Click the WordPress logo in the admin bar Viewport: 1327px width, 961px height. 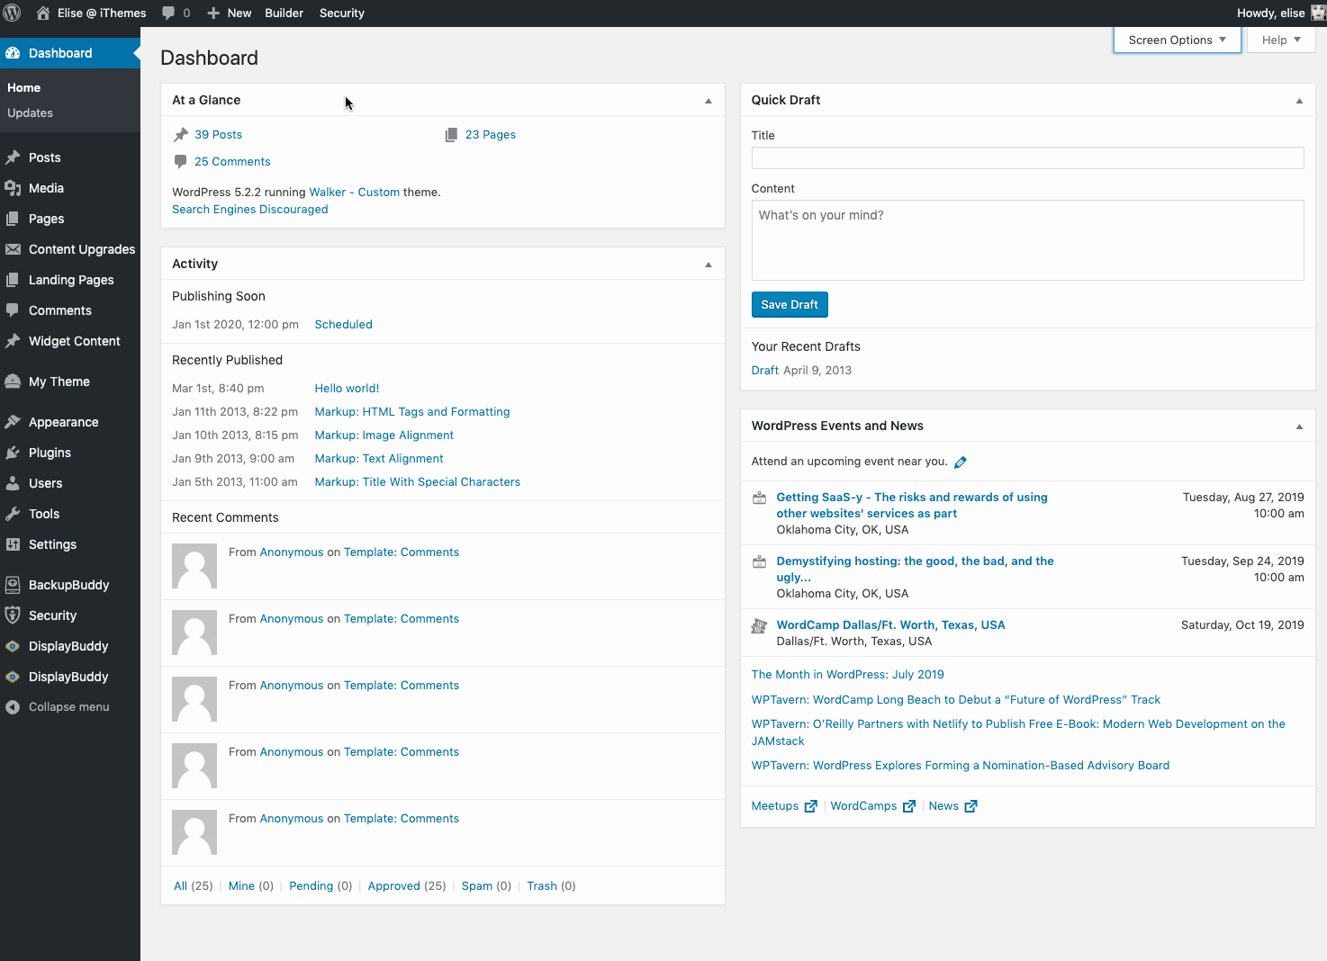point(13,13)
